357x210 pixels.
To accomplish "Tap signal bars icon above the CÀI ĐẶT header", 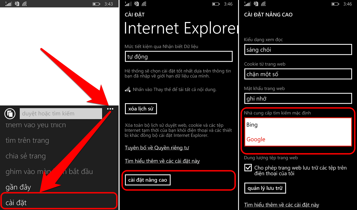I will point(128,4).
